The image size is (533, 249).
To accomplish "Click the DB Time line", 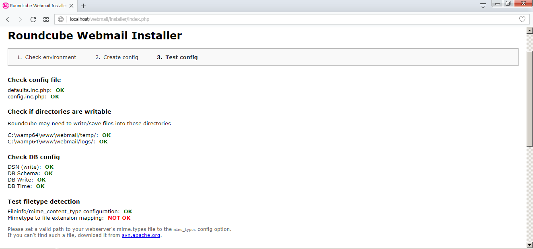I will click(x=26, y=186).
